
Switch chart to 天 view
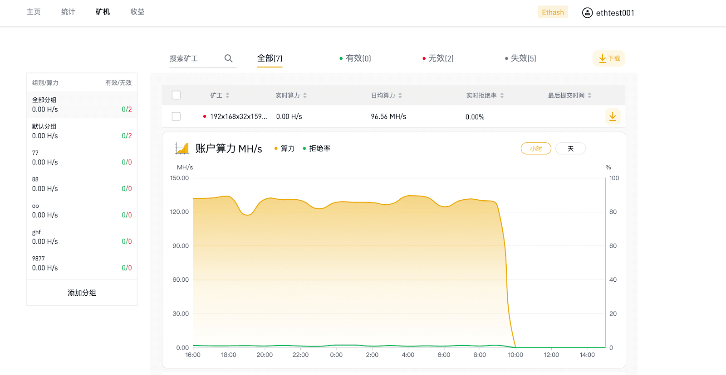pos(570,149)
